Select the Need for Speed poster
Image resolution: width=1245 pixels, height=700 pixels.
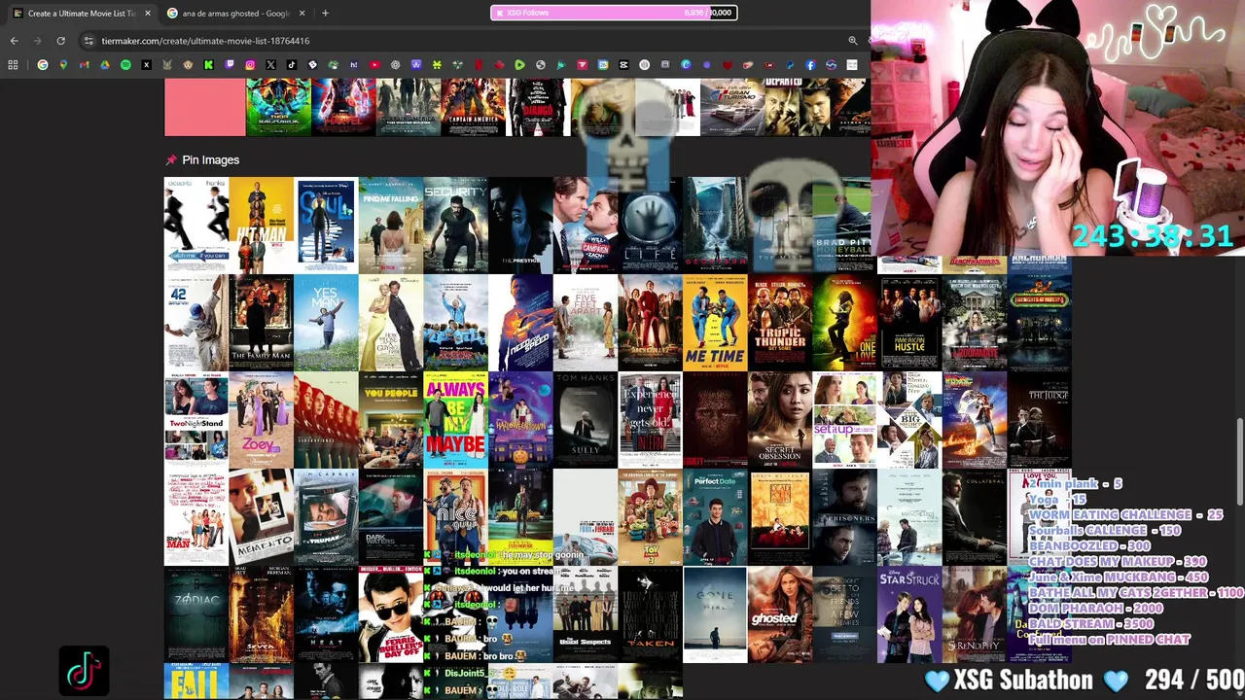click(520, 323)
